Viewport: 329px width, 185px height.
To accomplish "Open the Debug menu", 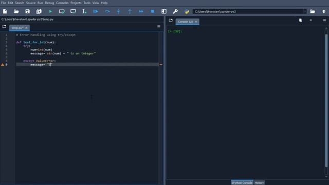I will (x=49, y=3).
